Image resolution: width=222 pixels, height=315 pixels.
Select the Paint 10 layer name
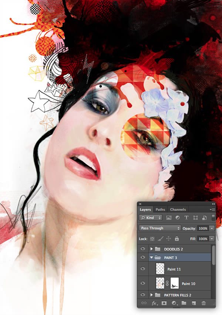pyautogui.click(x=188, y=283)
